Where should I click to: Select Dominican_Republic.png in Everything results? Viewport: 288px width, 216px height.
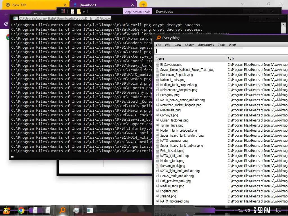click(177, 75)
